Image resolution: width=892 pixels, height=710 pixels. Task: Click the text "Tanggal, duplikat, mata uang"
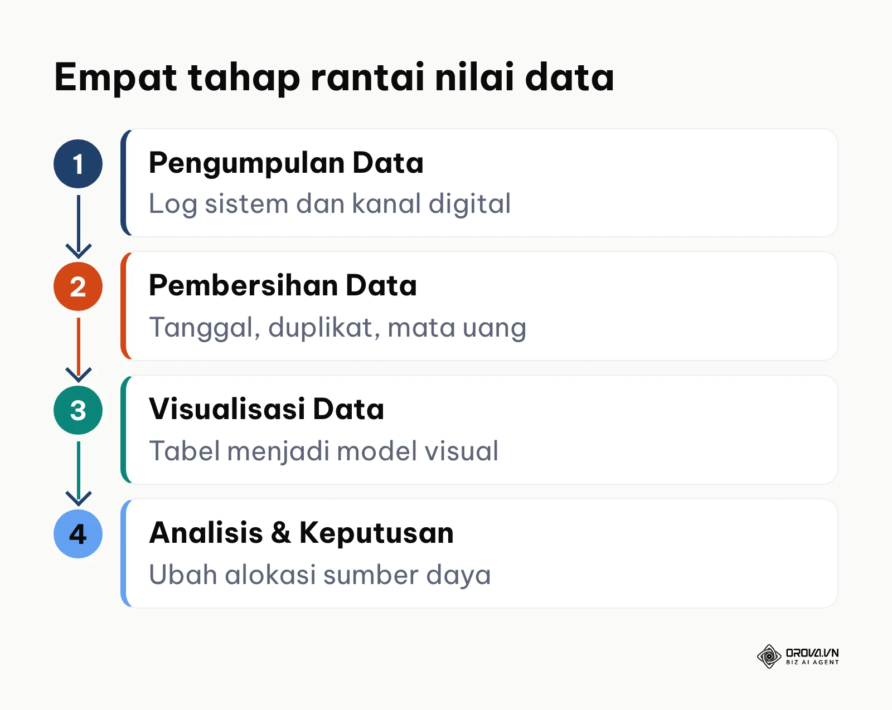click(x=337, y=328)
